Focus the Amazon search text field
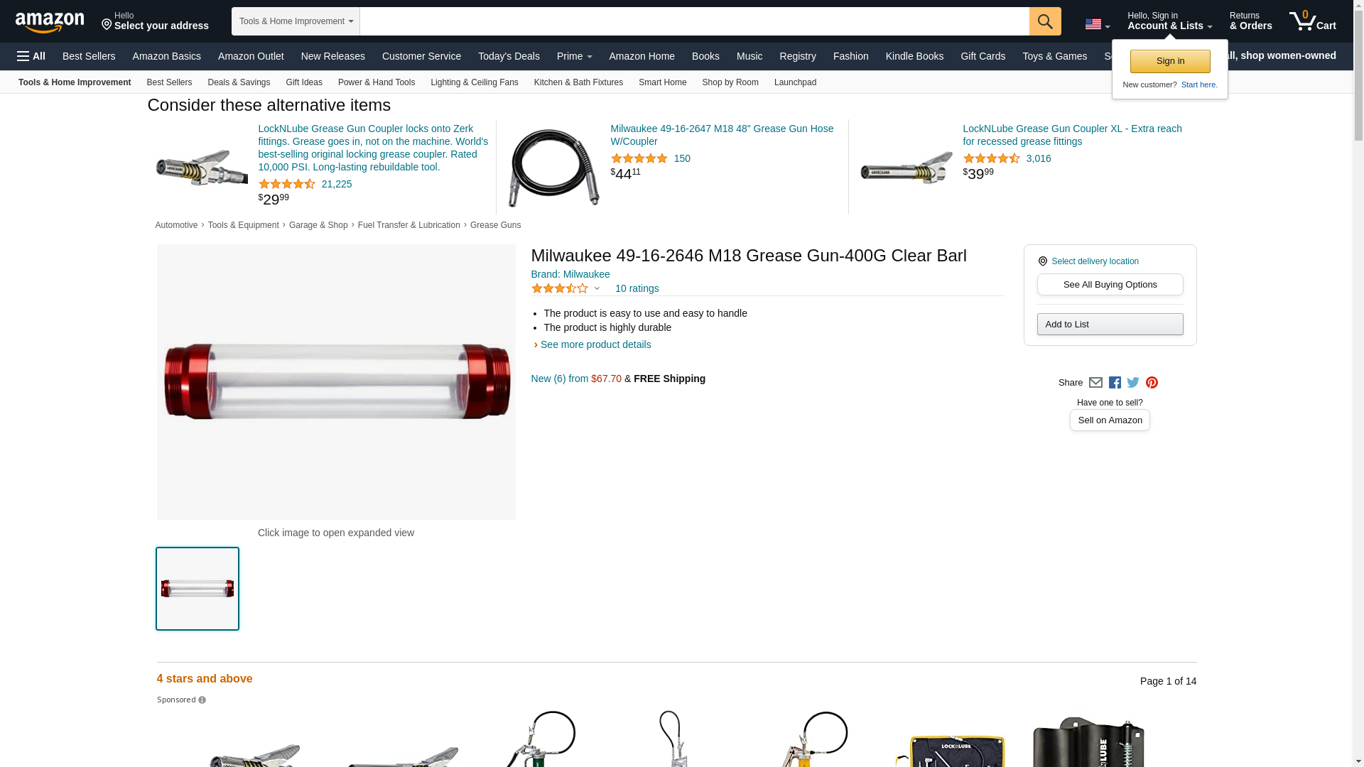The image size is (1364, 767). coord(694,21)
